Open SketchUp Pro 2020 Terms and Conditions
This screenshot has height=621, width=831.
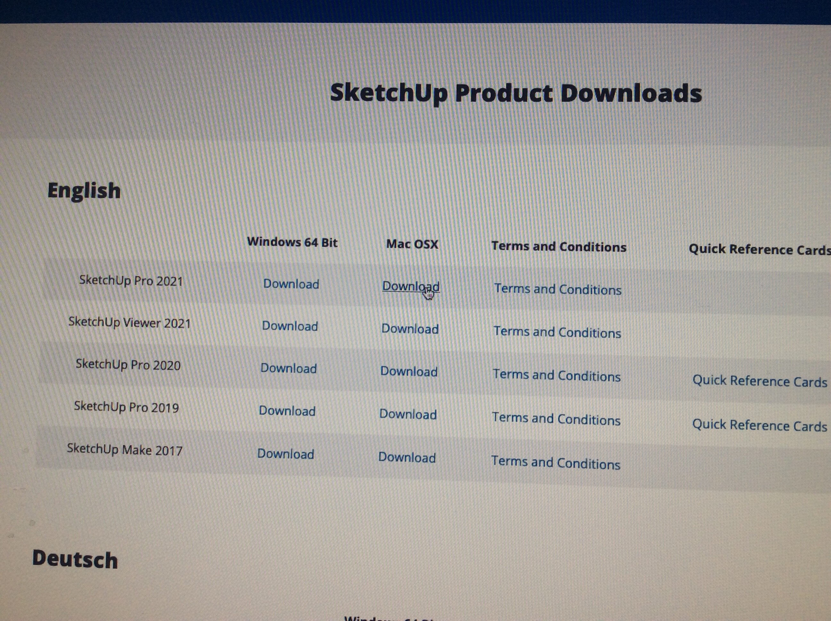(x=556, y=376)
